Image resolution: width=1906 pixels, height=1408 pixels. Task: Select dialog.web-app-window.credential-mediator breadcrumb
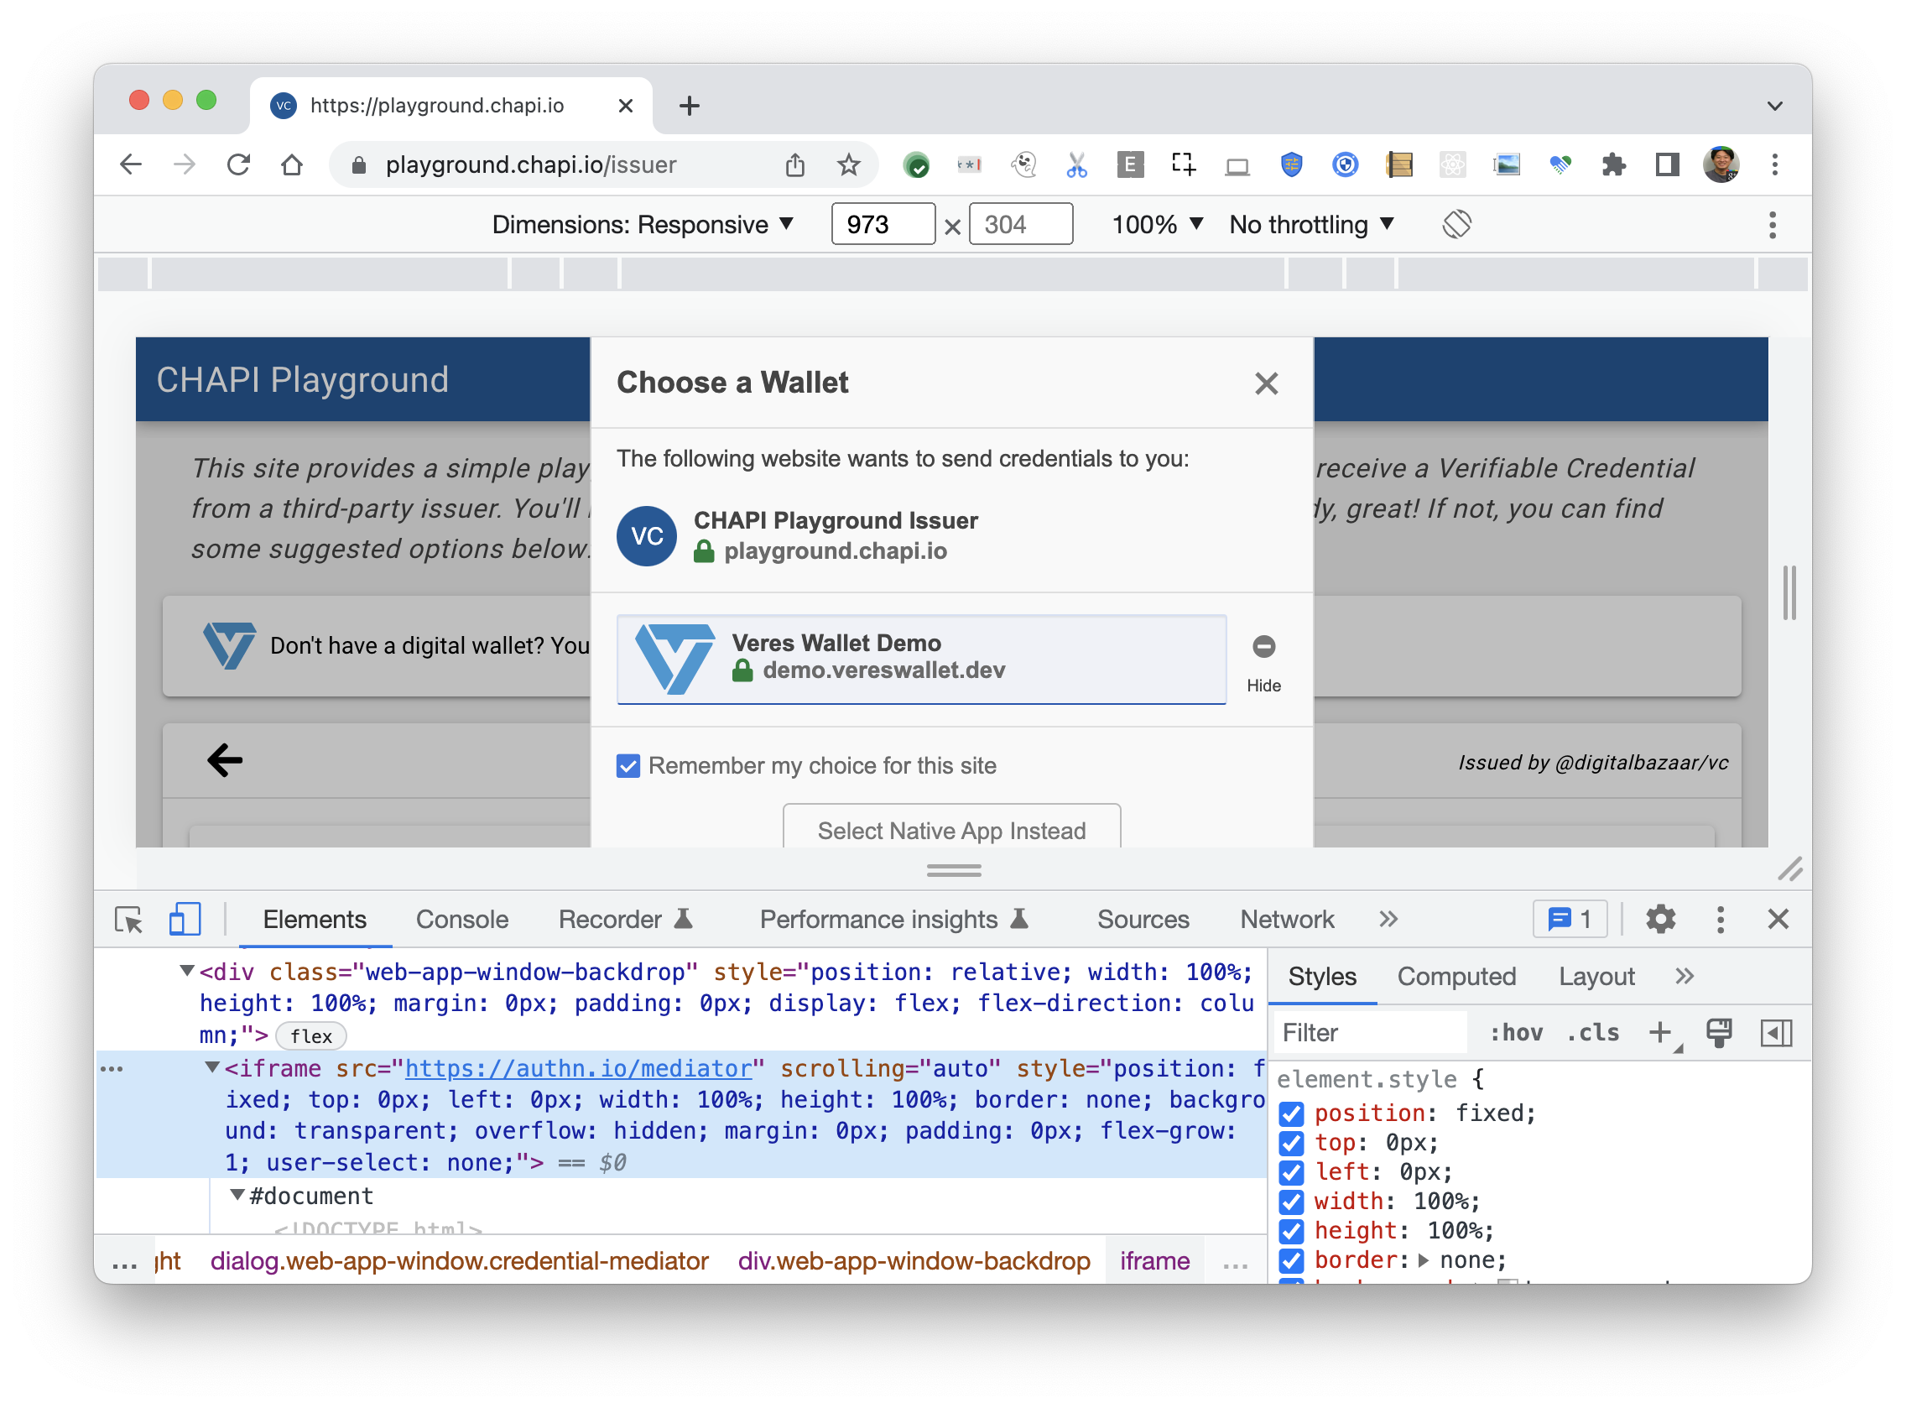coord(459,1260)
